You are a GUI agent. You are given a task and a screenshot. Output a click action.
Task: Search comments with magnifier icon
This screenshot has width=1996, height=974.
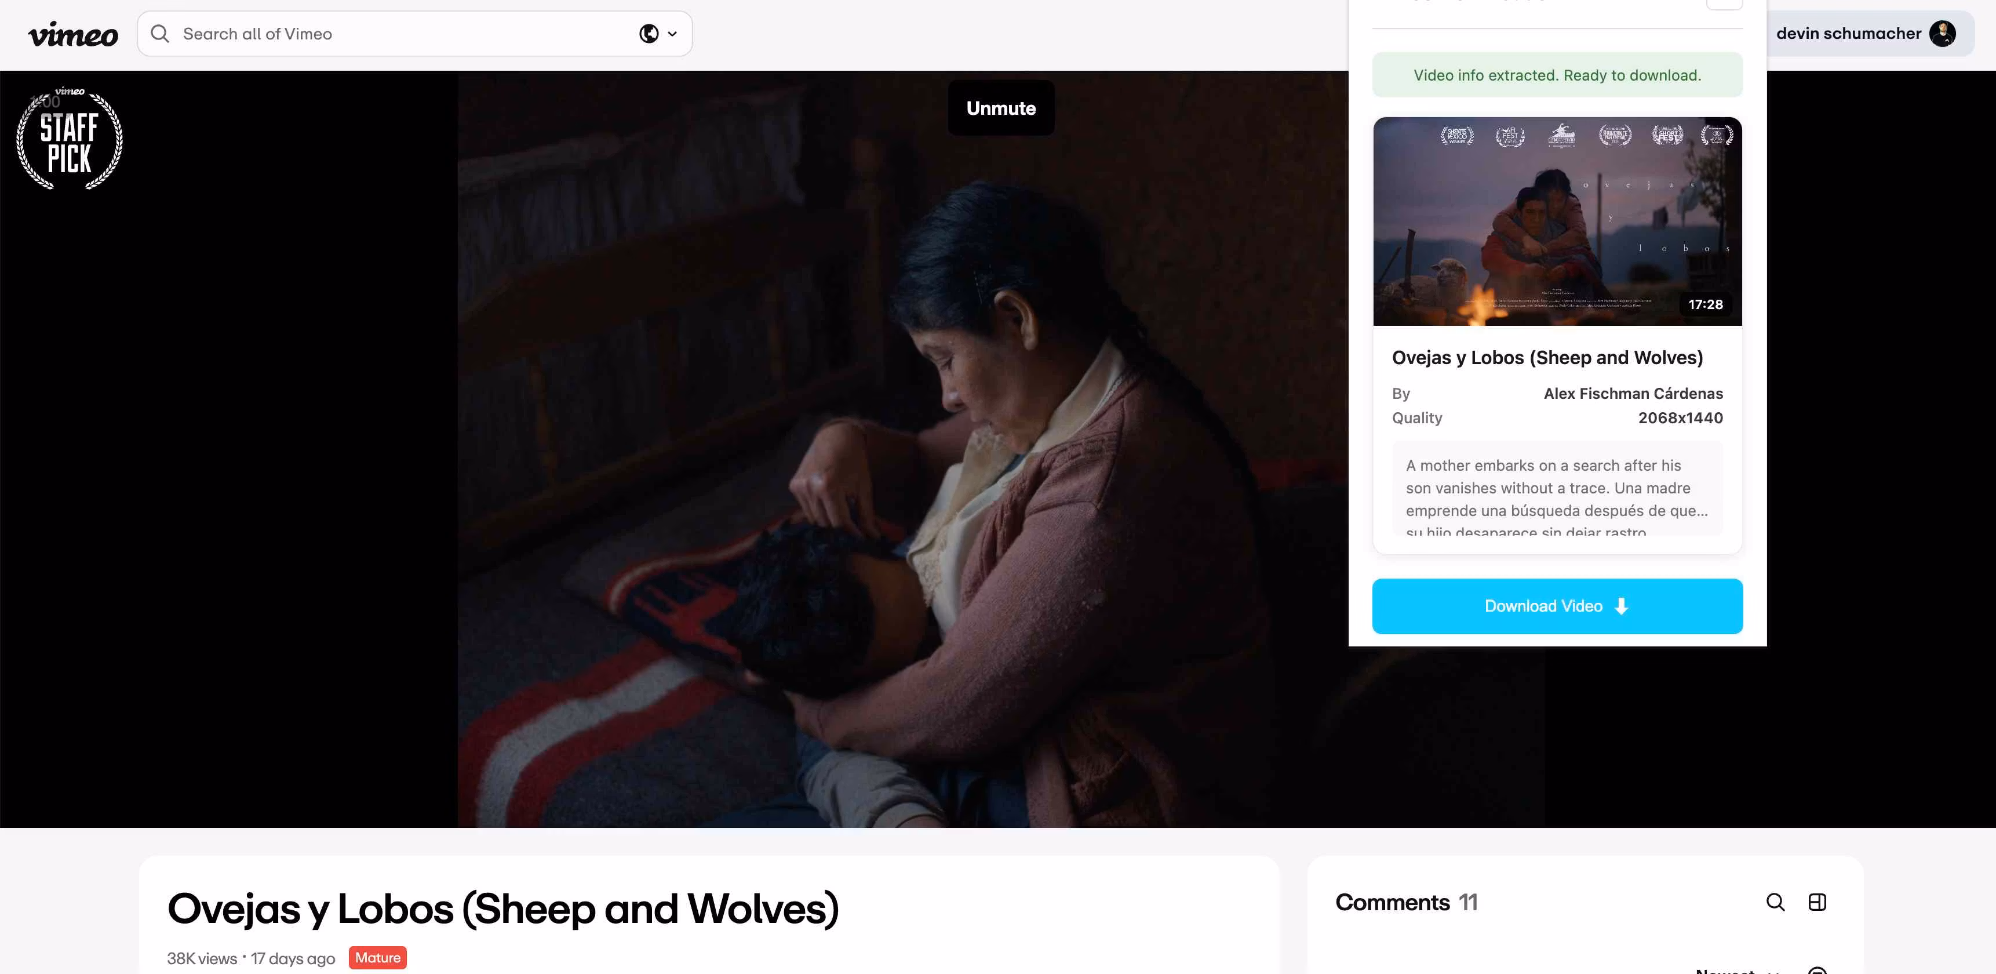(x=1775, y=902)
